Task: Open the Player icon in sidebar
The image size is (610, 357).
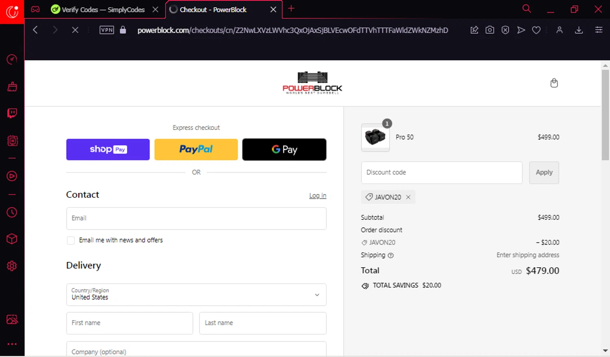Action: pyautogui.click(x=12, y=176)
